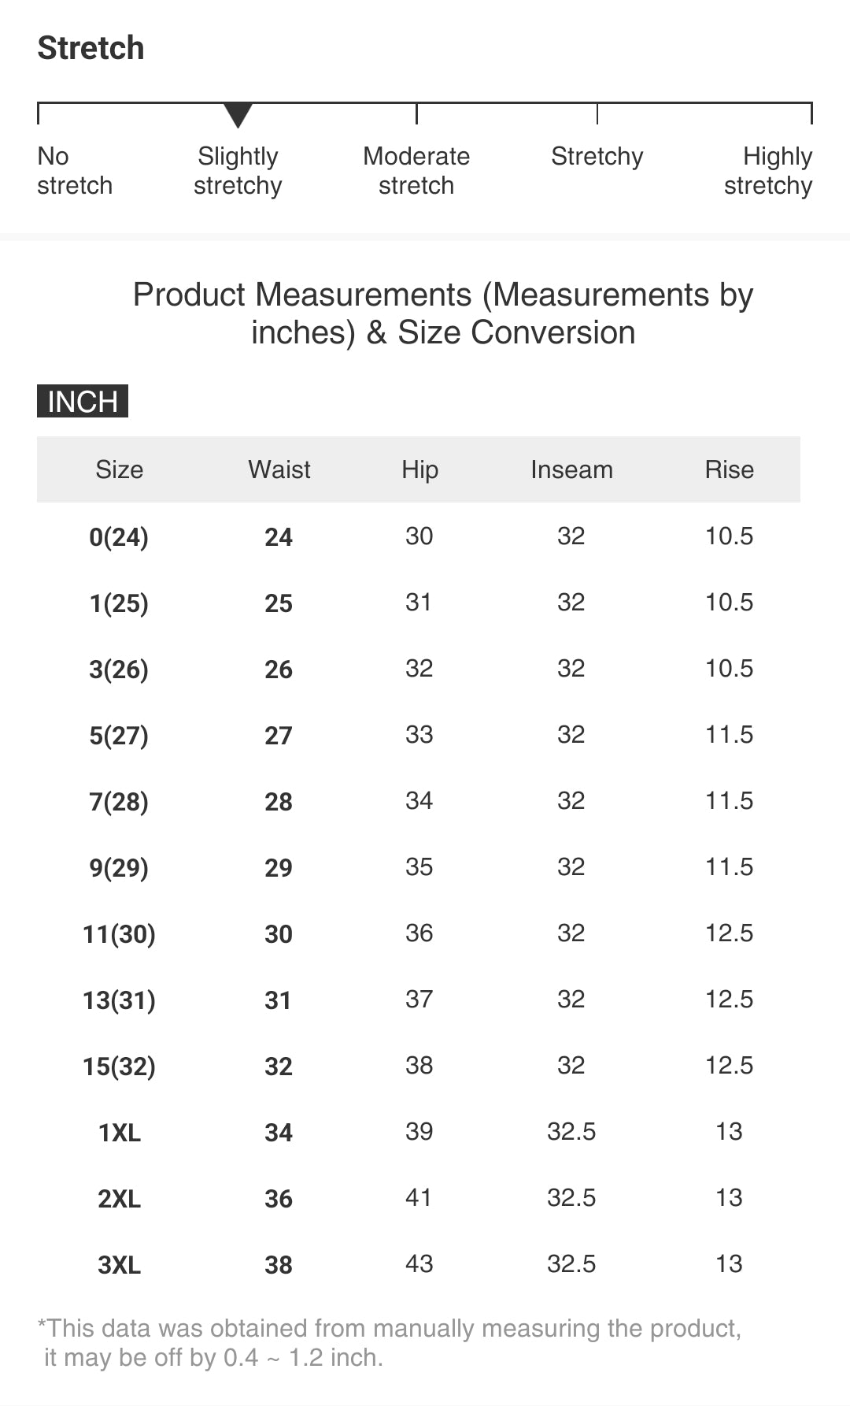This screenshot has width=850, height=1406.
Task: Click the Inseam column header
Action: 571,469
